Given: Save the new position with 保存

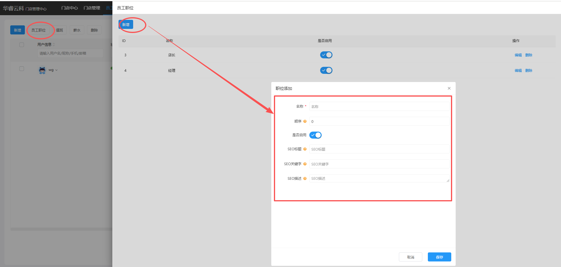Looking at the screenshot, I should [439, 257].
